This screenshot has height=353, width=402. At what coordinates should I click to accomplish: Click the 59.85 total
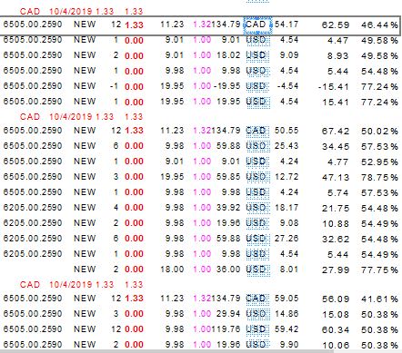pyautogui.click(x=228, y=177)
